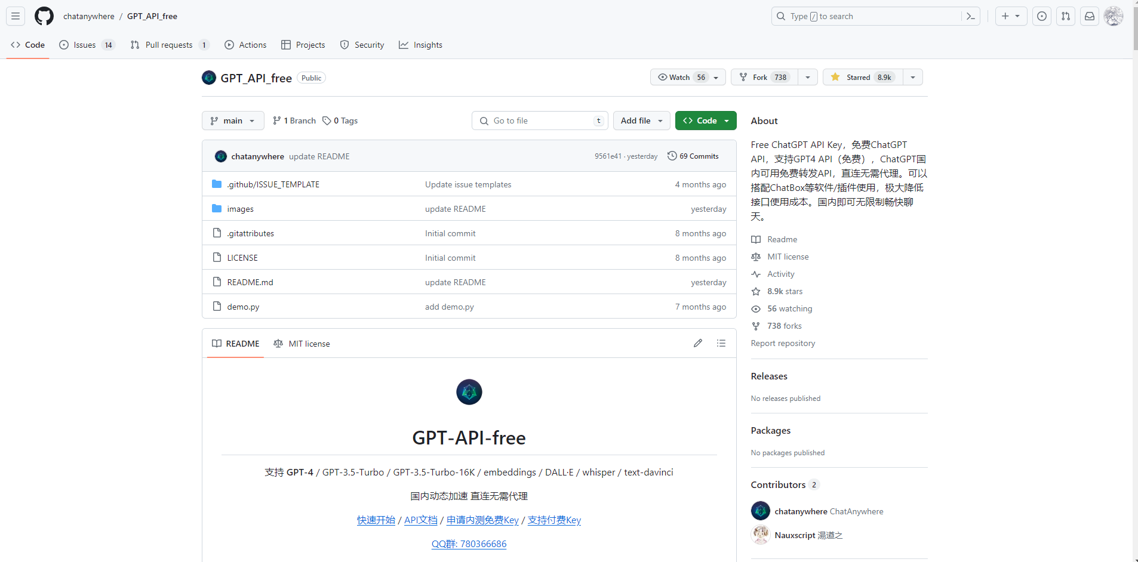This screenshot has height=562, width=1138.
Task: Click the API文档 link
Action: click(x=421, y=520)
